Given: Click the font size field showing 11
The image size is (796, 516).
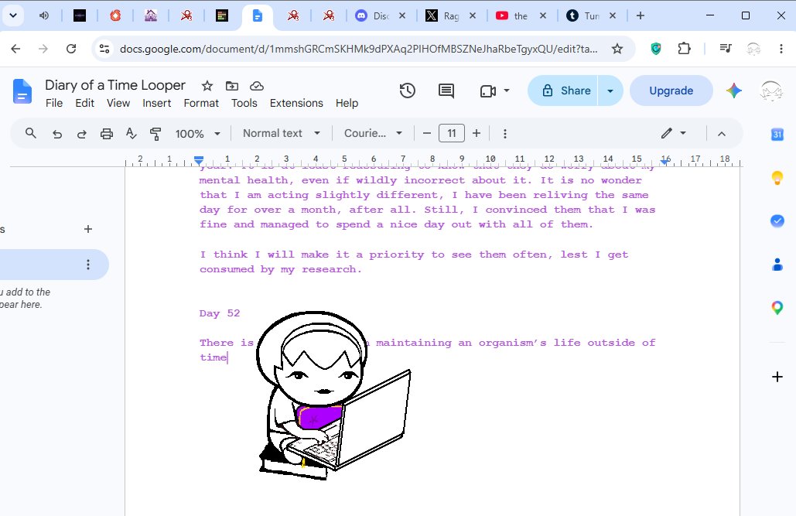Looking at the screenshot, I should tap(451, 134).
